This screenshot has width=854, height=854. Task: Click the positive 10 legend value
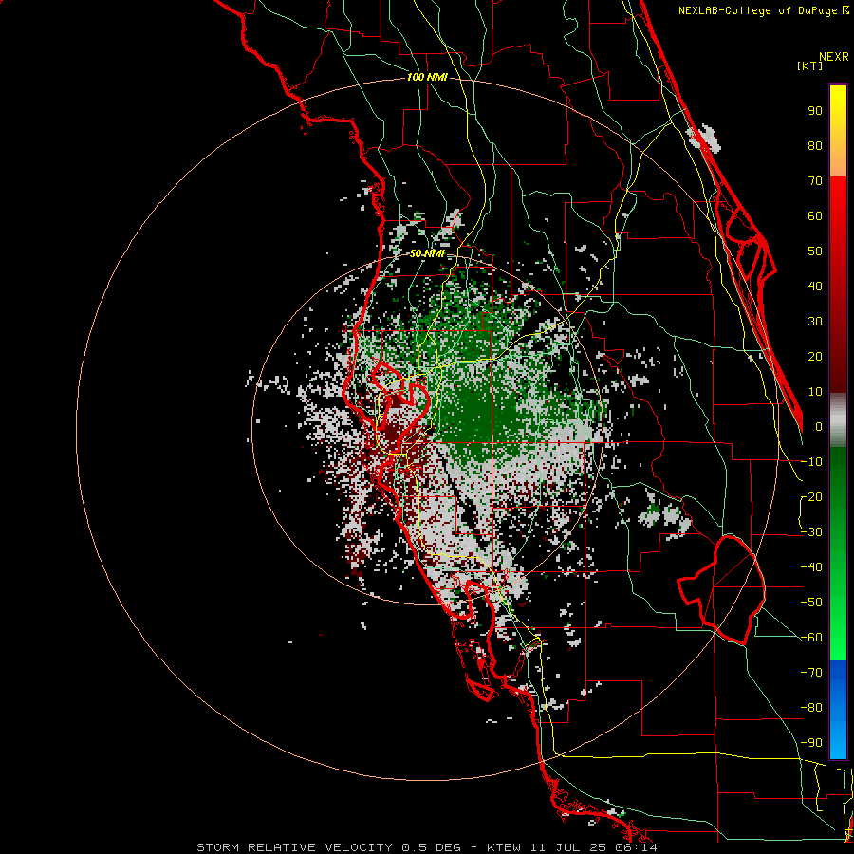point(815,392)
